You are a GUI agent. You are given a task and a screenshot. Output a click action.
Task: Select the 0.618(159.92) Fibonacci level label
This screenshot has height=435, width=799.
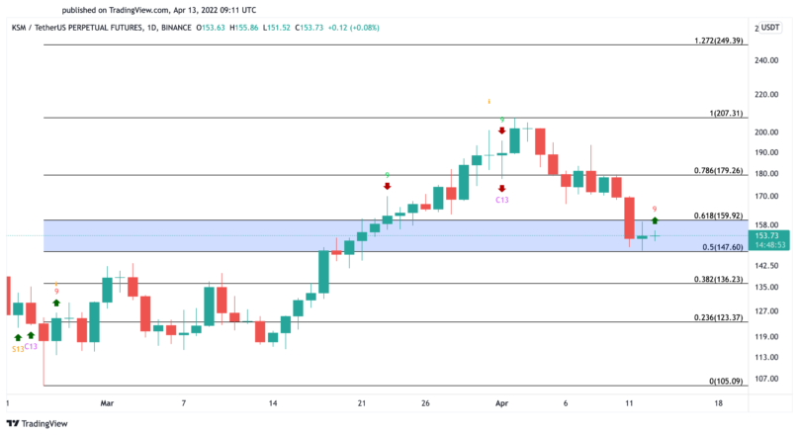(x=717, y=215)
